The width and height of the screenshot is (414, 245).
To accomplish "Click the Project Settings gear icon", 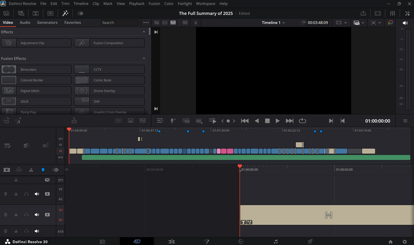I will click(x=404, y=241).
